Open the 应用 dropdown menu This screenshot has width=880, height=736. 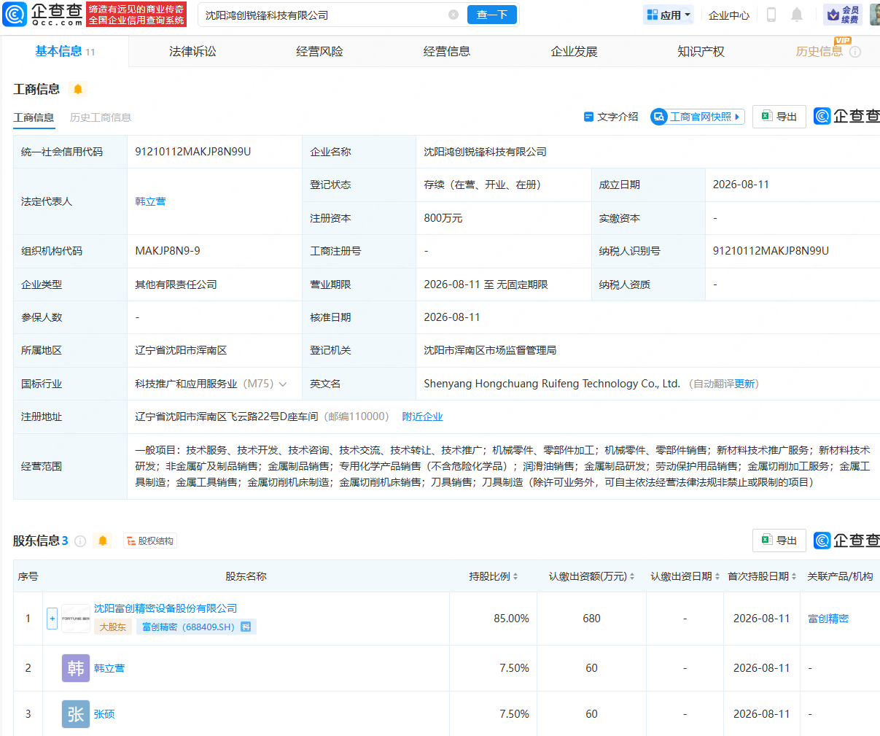coord(669,15)
